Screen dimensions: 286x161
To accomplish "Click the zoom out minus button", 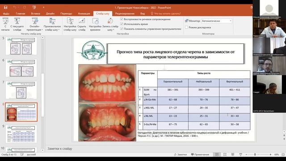I will [246, 155].
